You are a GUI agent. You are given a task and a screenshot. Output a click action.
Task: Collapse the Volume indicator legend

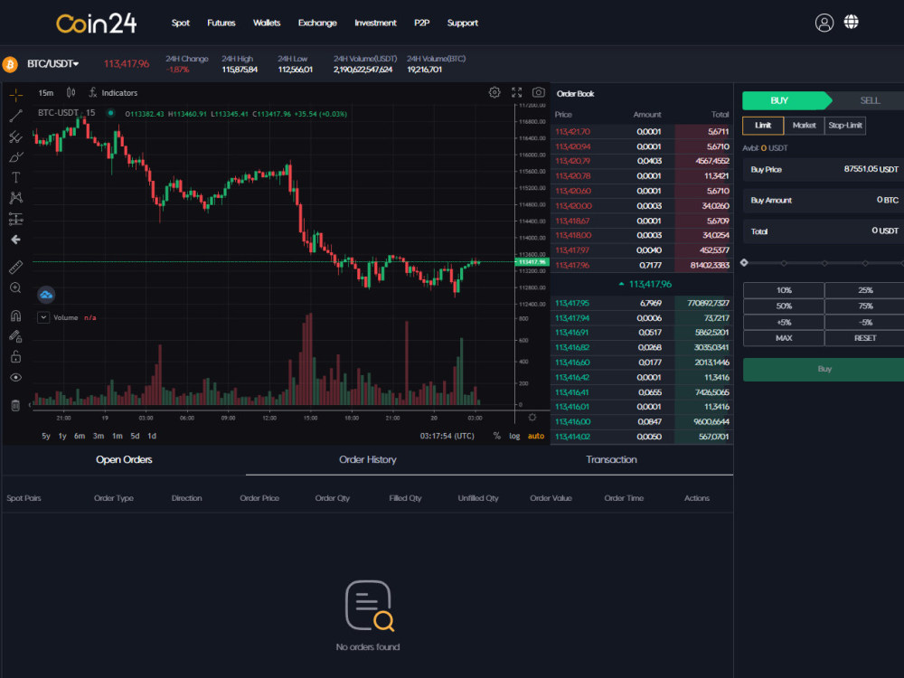43,317
